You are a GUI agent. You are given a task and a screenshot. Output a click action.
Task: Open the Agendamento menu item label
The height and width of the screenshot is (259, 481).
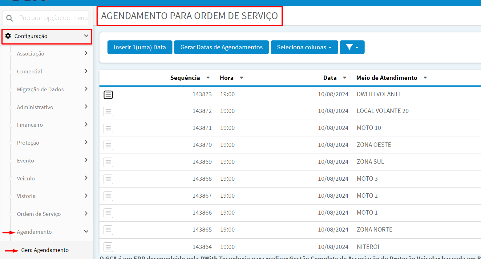pos(34,232)
